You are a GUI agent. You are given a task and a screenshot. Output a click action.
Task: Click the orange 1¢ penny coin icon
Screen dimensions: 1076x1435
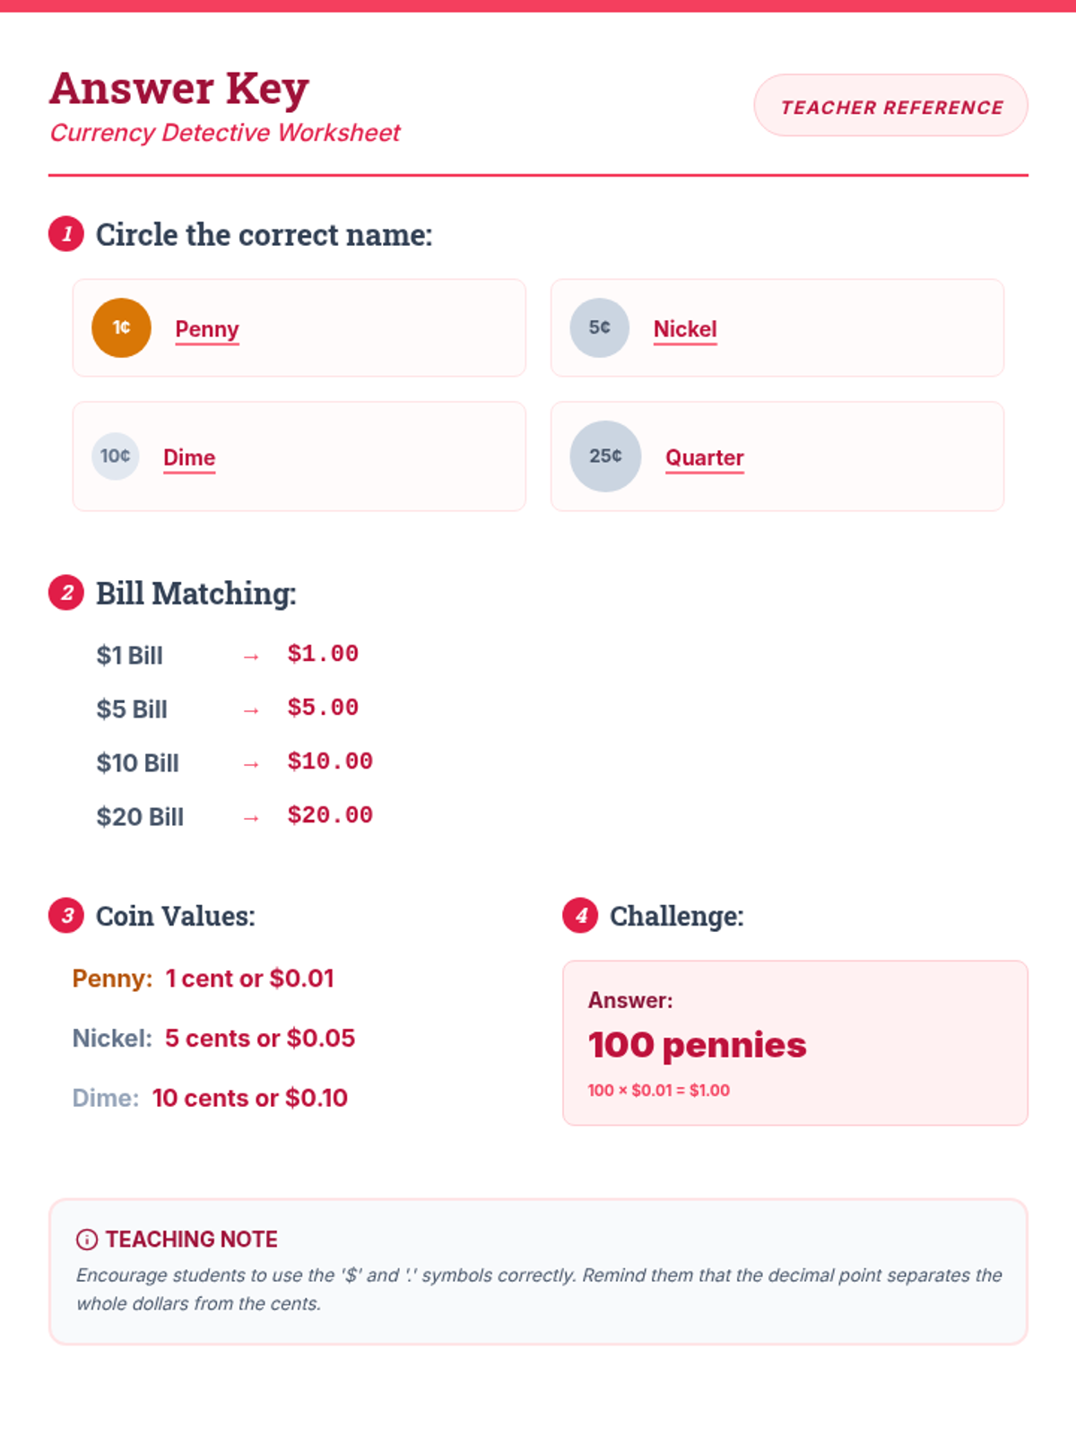[121, 328]
